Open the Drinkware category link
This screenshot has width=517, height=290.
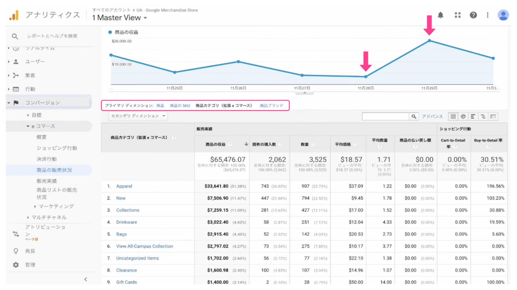(x=126, y=222)
